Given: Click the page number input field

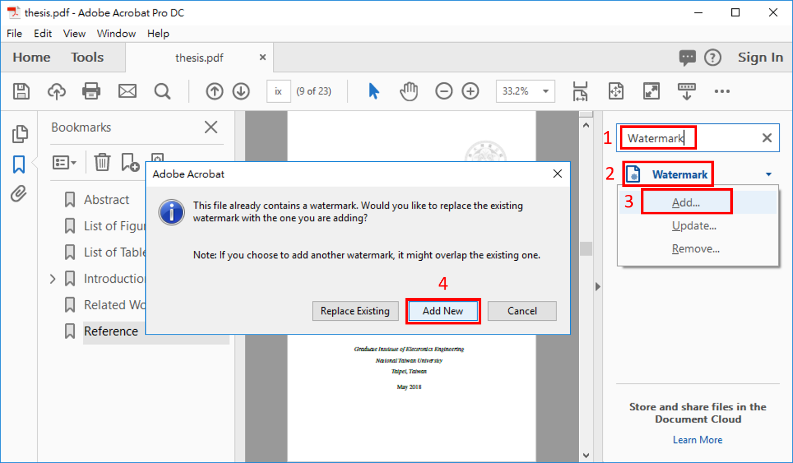Looking at the screenshot, I should (279, 91).
